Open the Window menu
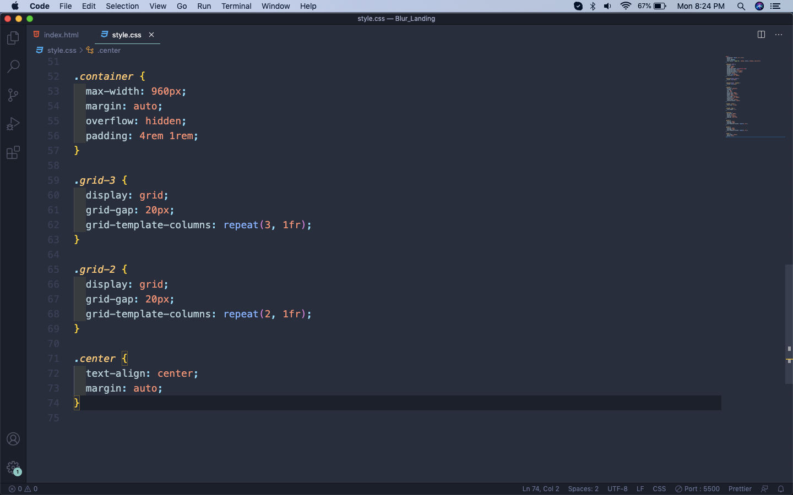The height and width of the screenshot is (495, 793). tap(275, 6)
